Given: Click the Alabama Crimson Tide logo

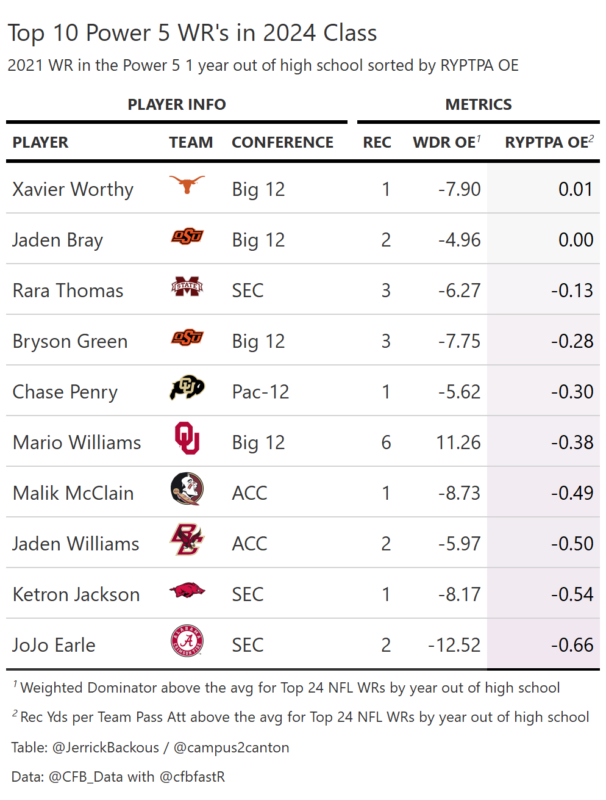Looking at the screenshot, I should pos(187,641).
